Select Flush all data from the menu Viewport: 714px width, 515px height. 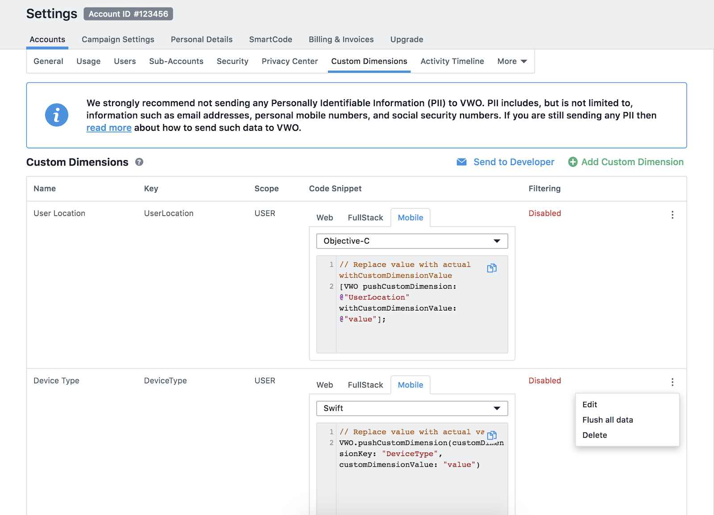[x=607, y=420]
